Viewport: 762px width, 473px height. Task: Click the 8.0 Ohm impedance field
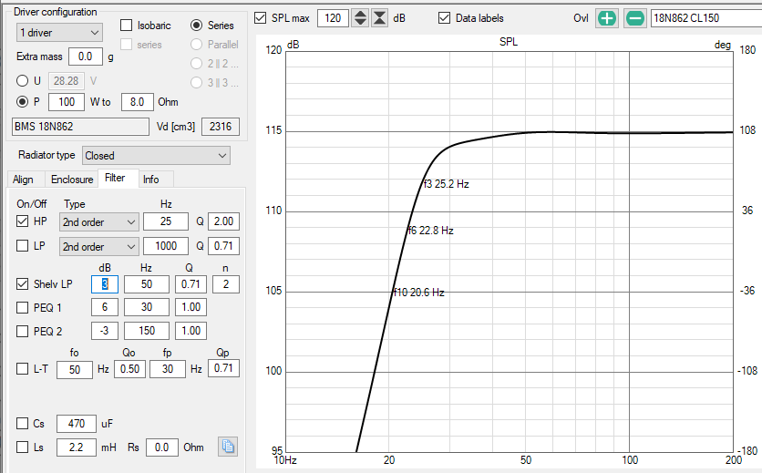point(137,102)
